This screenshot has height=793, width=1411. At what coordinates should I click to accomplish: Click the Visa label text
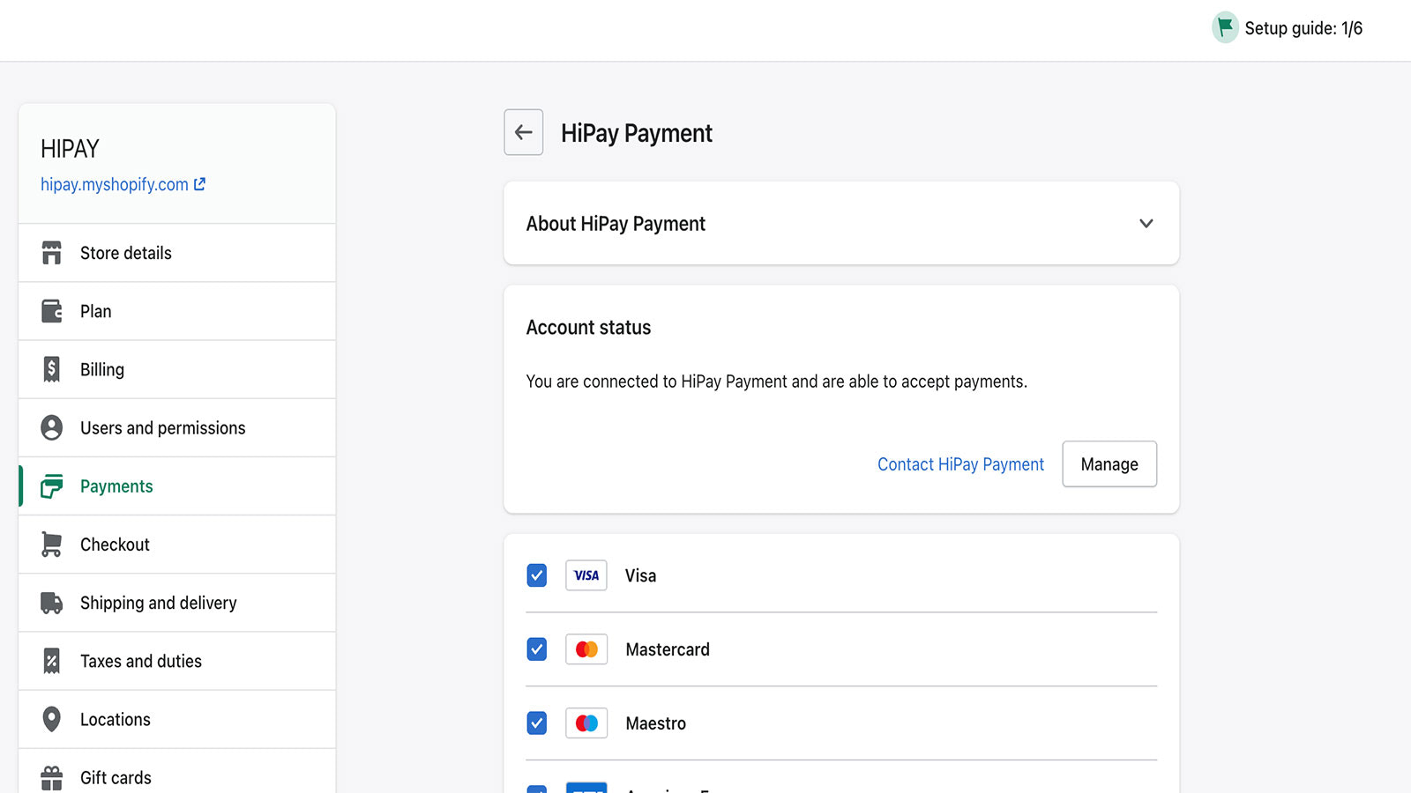point(640,575)
